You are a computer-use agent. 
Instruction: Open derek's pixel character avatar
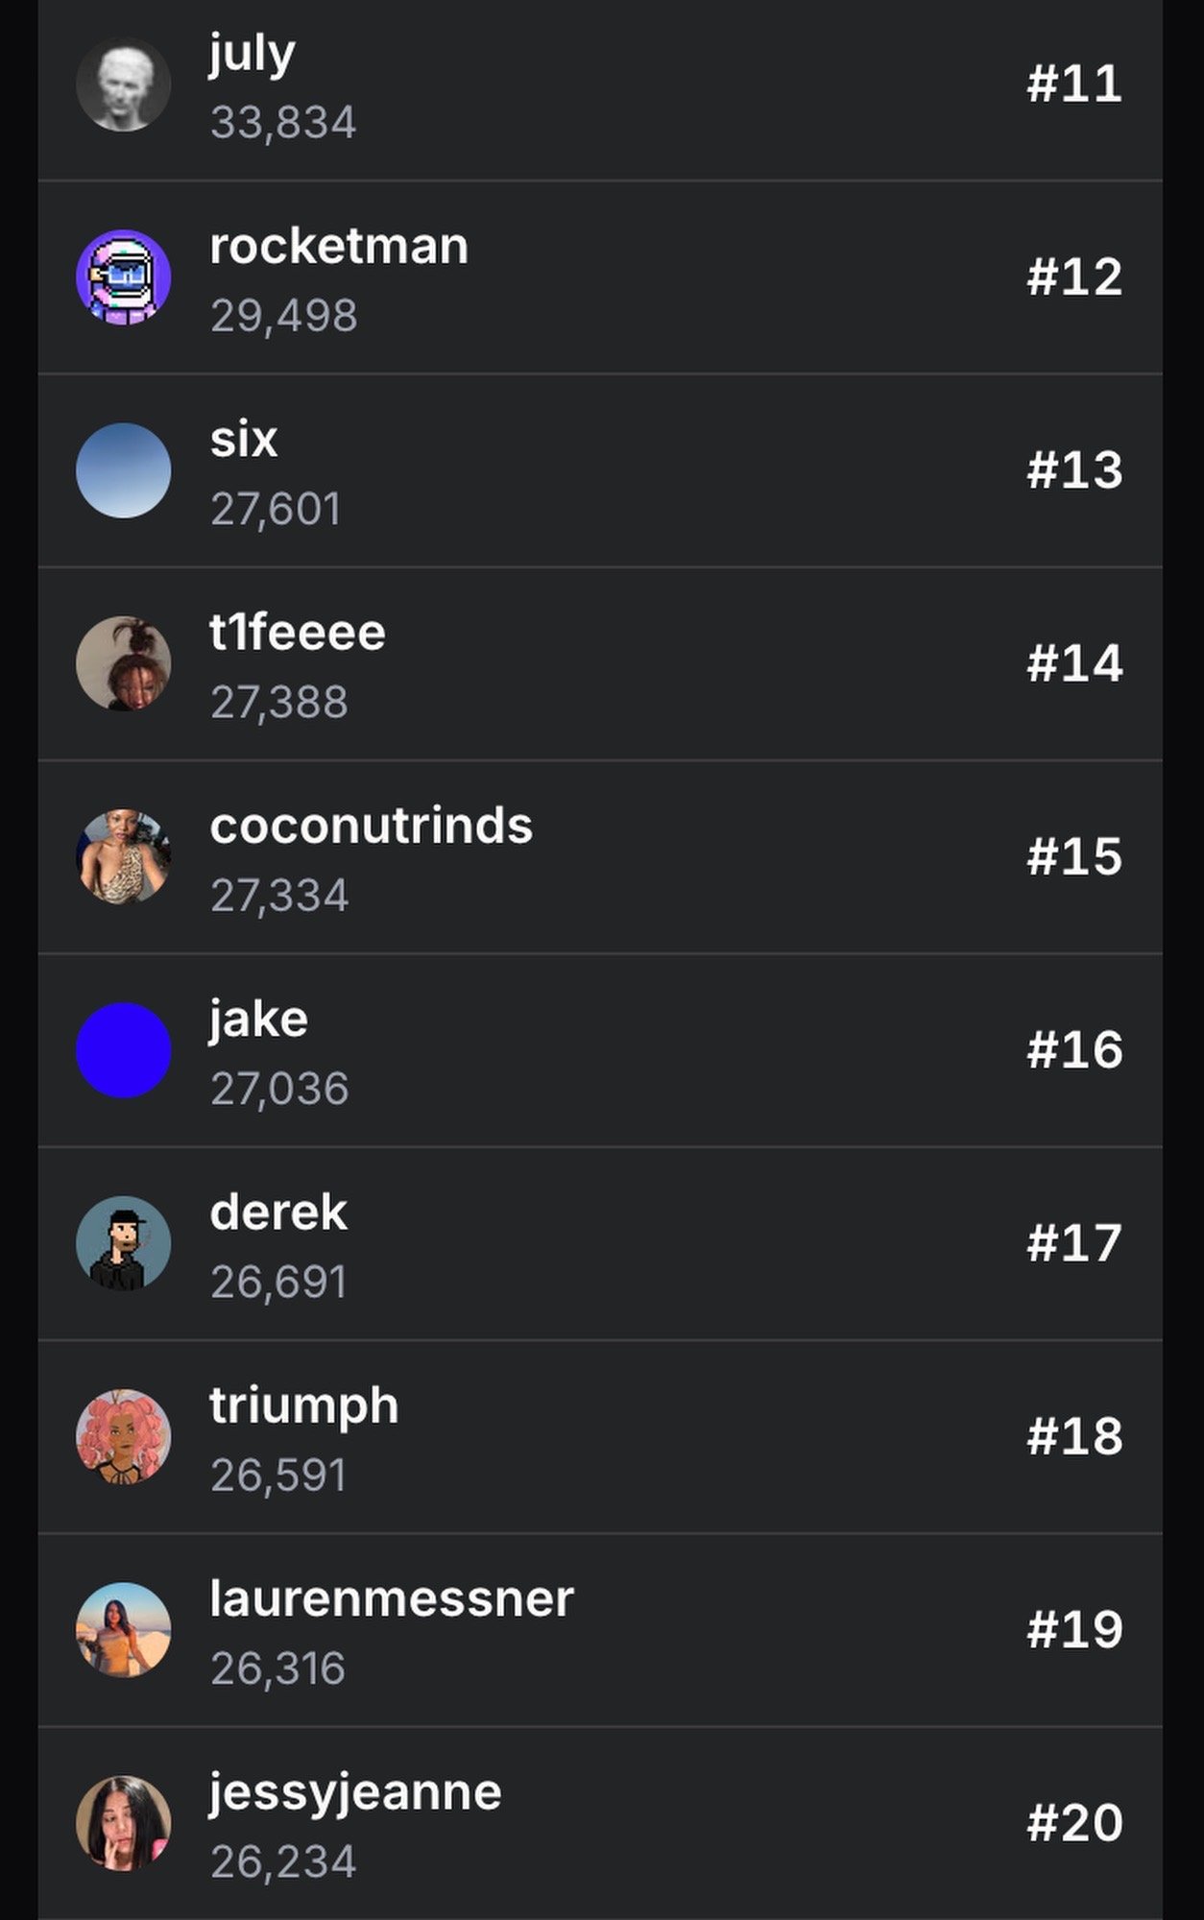coord(123,1243)
